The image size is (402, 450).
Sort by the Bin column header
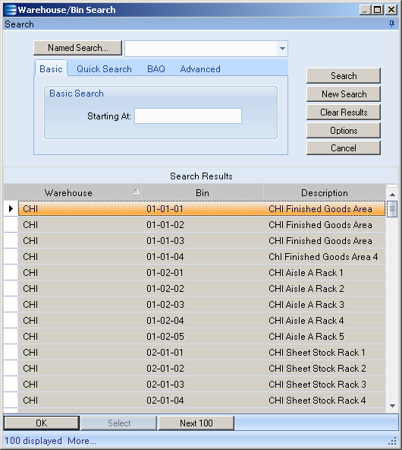coord(203,192)
